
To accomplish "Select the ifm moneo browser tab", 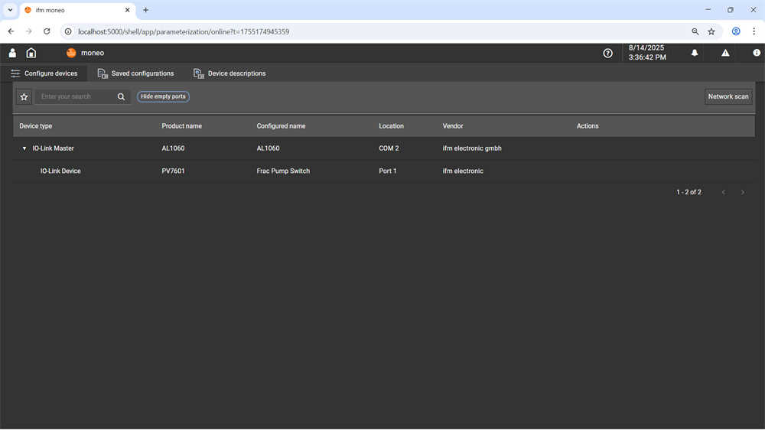I will point(77,10).
